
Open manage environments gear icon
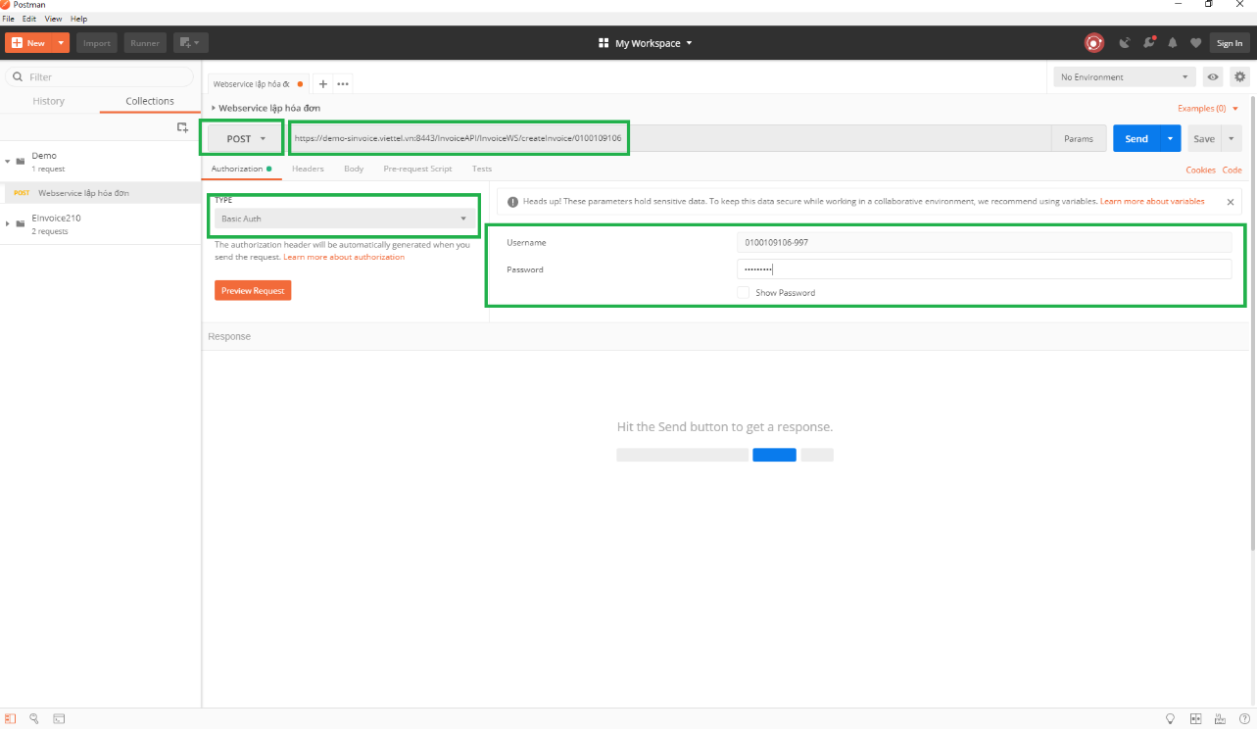coord(1240,76)
